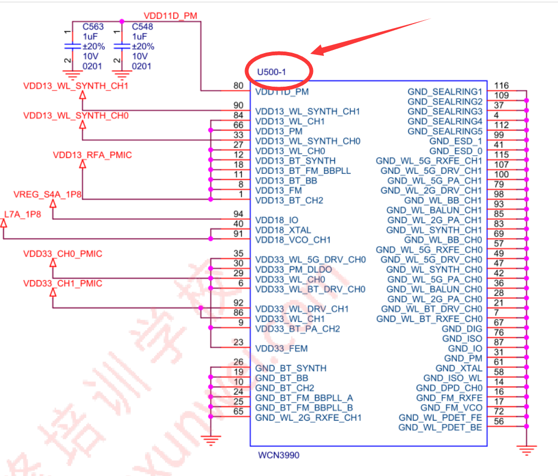
Task: Select pin name VDD13_BT_FM_BBPLL
Action: point(303,171)
